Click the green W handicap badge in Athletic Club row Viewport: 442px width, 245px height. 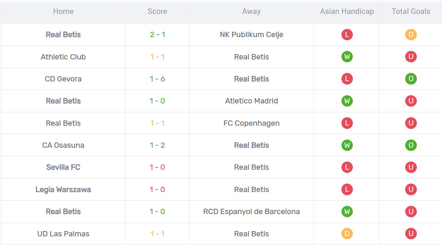click(347, 57)
